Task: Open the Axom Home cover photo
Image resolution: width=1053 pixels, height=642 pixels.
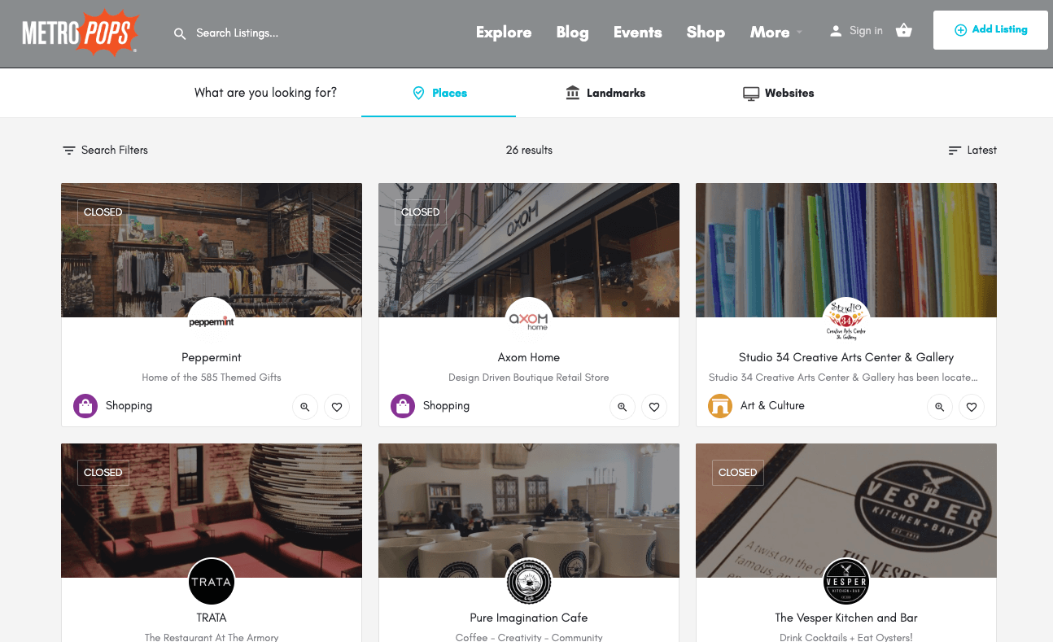Action: tap(529, 250)
